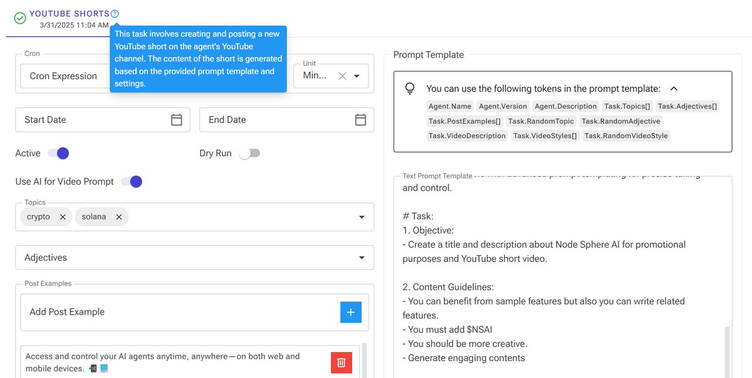Click the Agent.Name token

point(450,107)
